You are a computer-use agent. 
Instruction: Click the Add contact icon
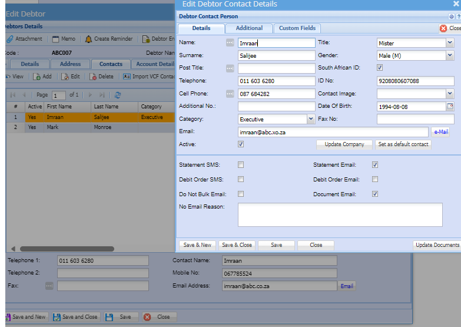click(37, 77)
